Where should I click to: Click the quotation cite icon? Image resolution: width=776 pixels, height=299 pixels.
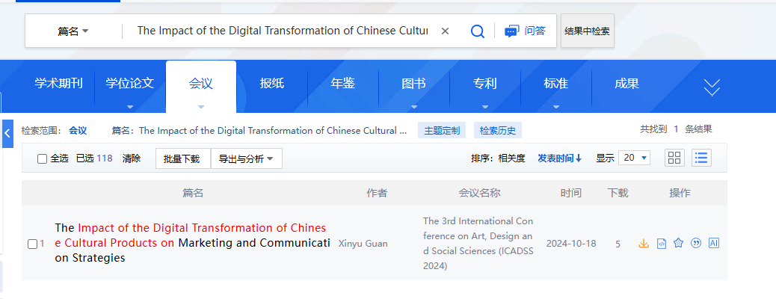tap(696, 244)
